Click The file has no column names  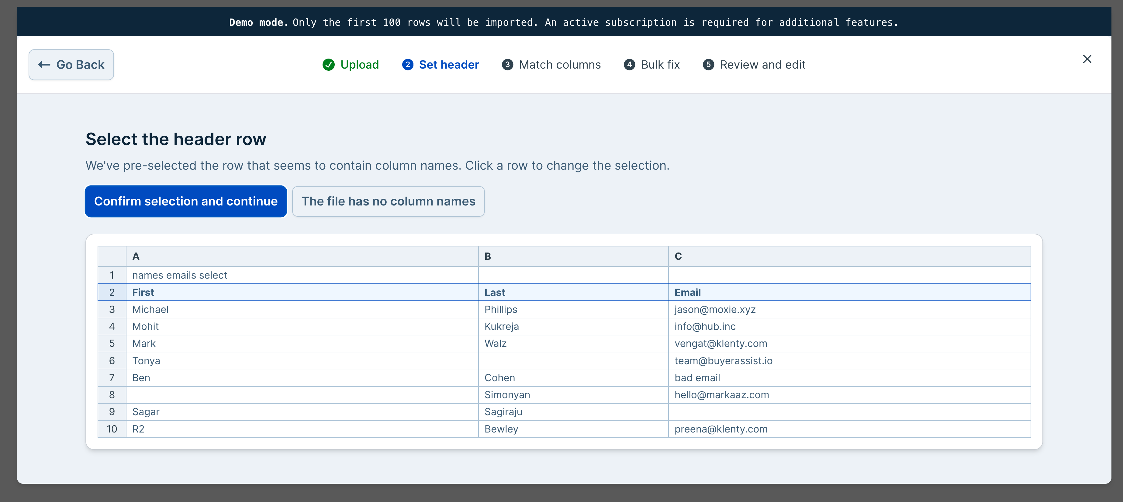[388, 201]
